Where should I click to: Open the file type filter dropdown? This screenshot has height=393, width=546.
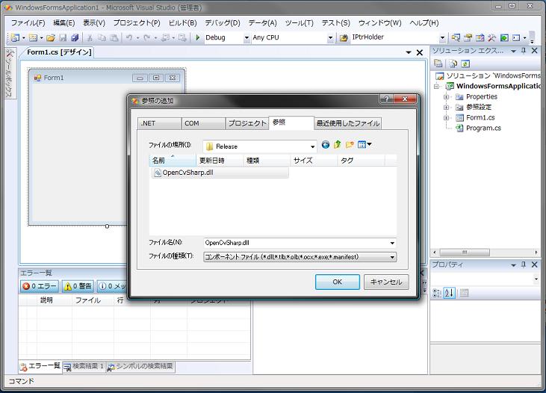coord(392,257)
